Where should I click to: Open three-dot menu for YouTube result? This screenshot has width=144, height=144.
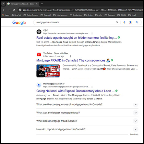point(70,56)
